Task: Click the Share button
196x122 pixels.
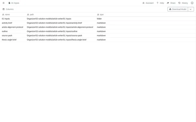Action: pos(171,3)
